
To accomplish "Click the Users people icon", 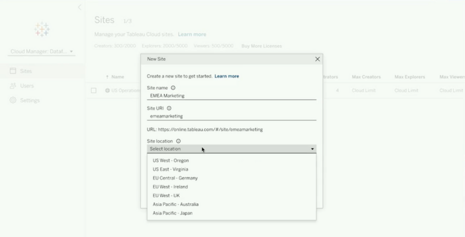I will [x=13, y=86].
